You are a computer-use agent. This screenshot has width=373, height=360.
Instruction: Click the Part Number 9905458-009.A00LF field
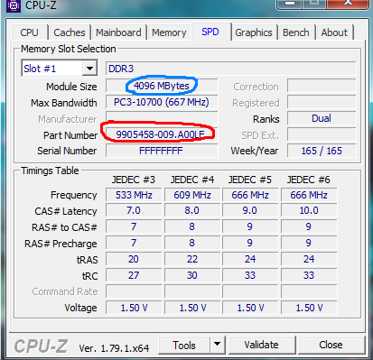[162, 134]
